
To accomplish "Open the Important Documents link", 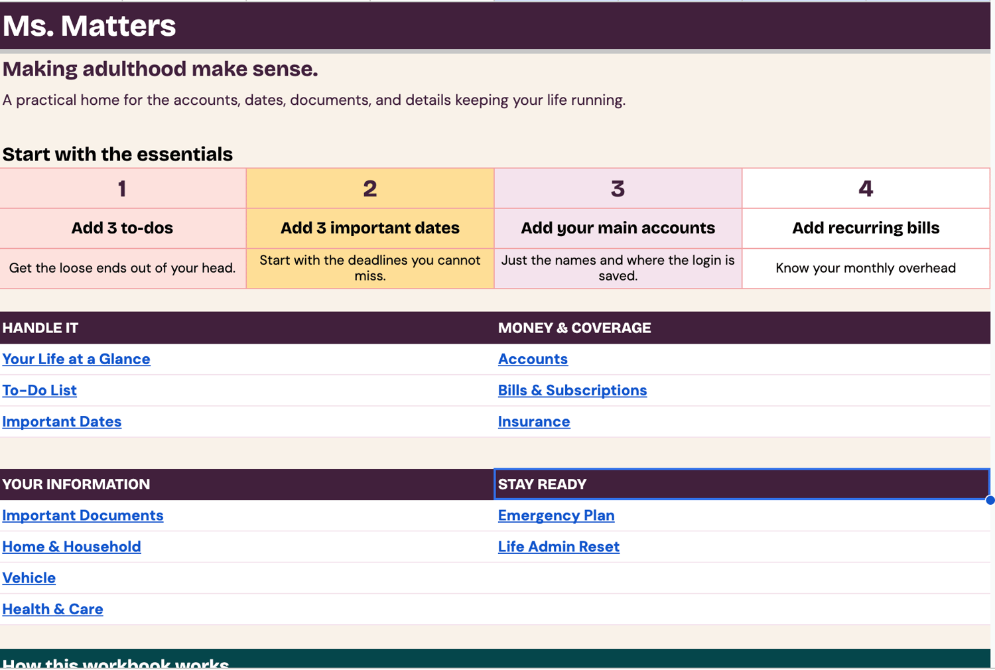I will (83, 515).
